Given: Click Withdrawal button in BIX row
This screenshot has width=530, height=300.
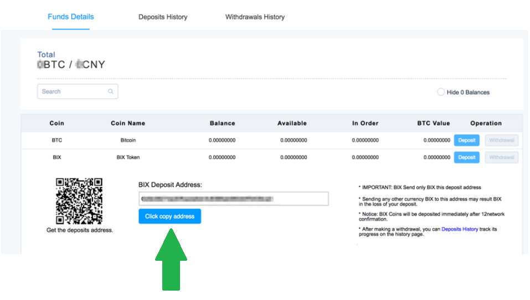Looking at the screenshot, I should (502, 157).
